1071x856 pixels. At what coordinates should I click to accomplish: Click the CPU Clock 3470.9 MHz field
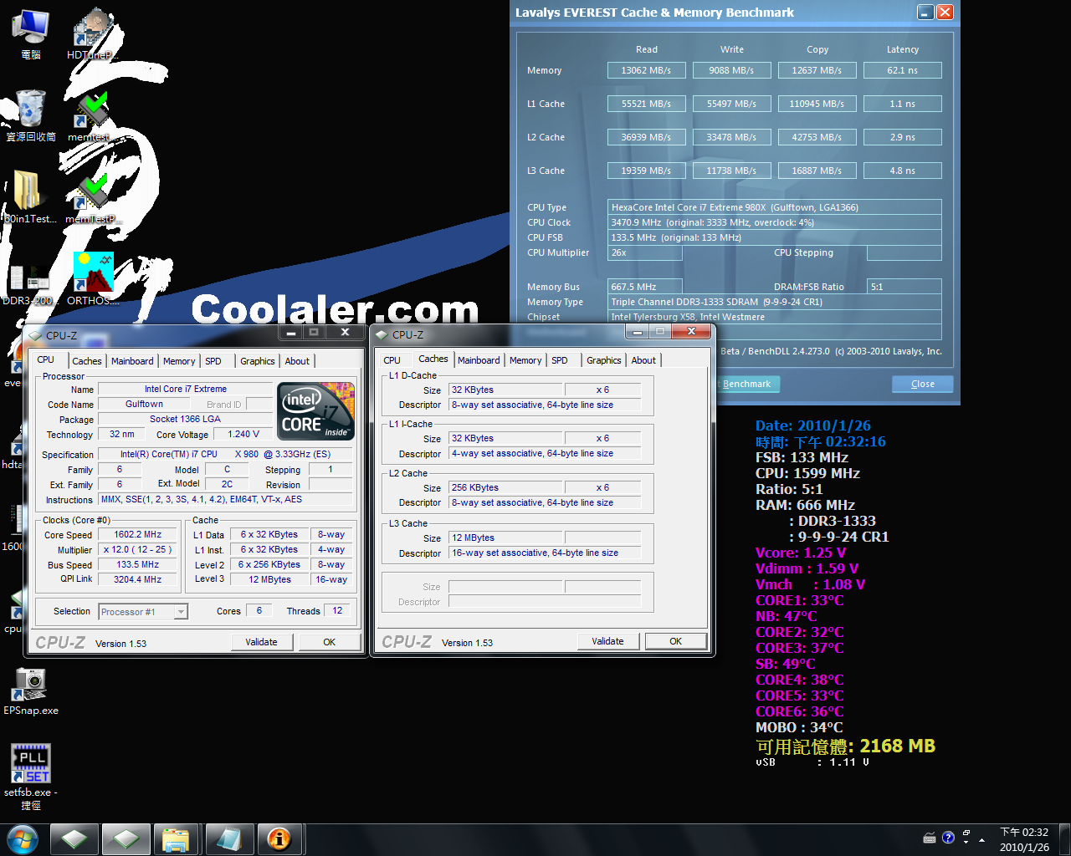[775, 222]
